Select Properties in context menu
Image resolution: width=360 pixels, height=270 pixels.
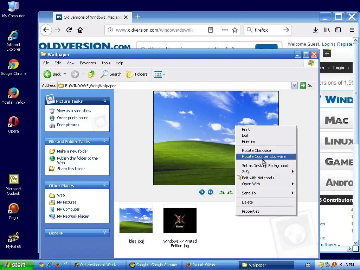pyautogui.click(x=266, y=211)
